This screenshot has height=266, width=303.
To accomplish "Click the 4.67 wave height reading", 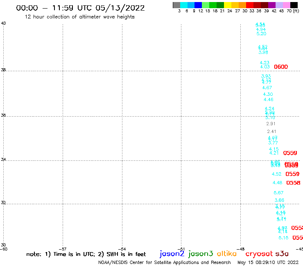I will pos(267,88).
